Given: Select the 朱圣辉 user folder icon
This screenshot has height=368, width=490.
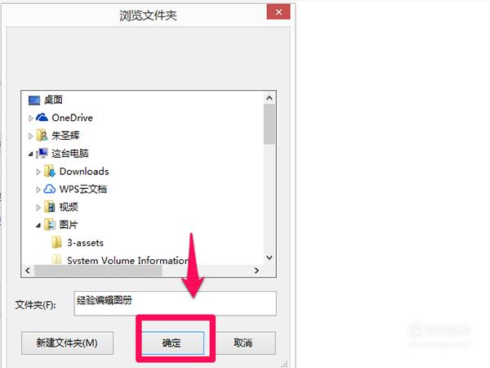Looking at the screenshot, I should point(42,136).
